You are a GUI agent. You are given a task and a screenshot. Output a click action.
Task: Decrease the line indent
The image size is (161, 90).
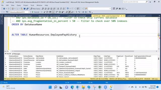click(x=83, y=12)
